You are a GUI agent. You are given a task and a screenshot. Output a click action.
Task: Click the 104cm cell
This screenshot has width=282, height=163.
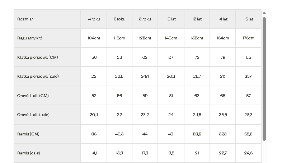pos(94,38)
